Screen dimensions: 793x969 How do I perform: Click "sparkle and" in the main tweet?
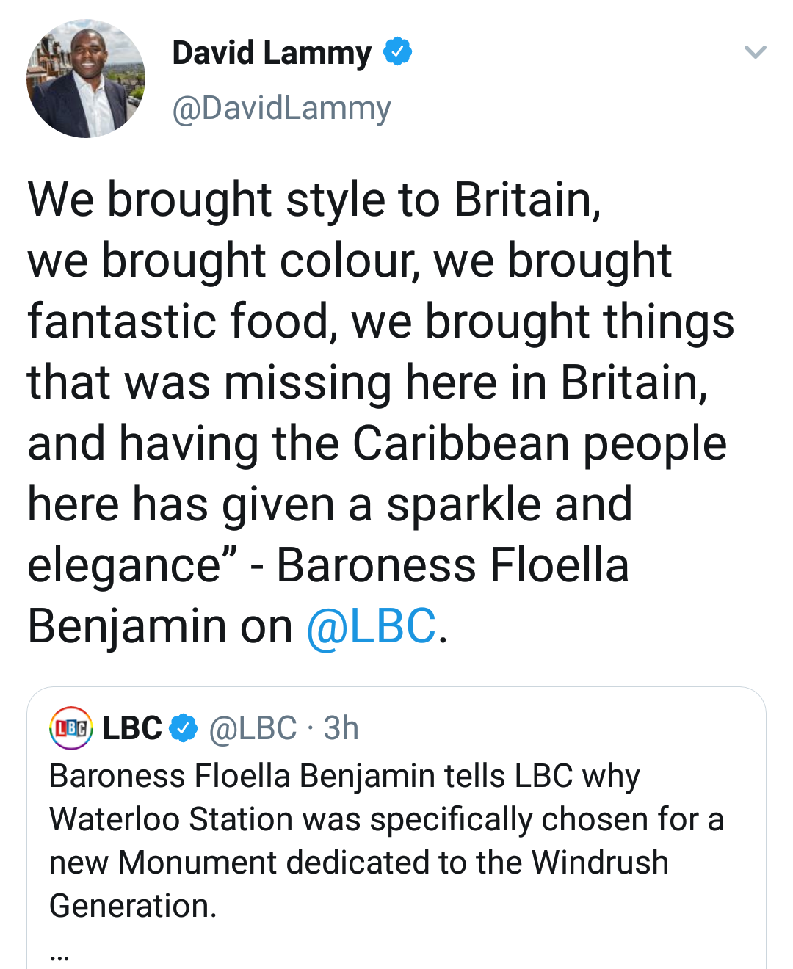pos(509,505)
